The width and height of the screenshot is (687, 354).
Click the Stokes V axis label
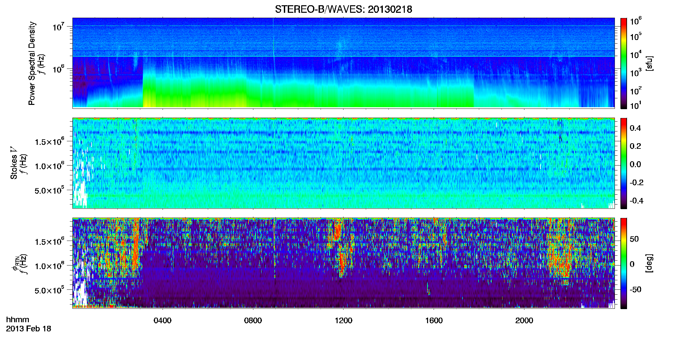pyautogui.click(x=14, y=163)
